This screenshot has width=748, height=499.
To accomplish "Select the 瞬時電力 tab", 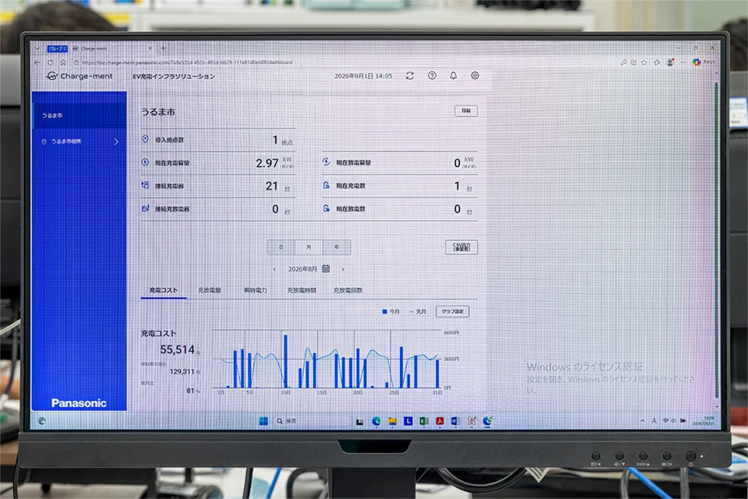I will 256,290.
